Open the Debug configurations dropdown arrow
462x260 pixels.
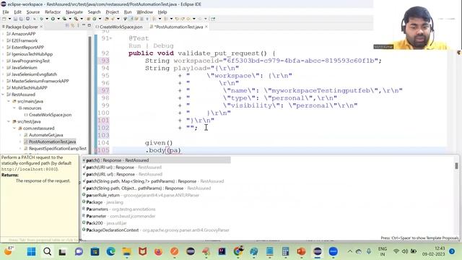tap(47, 19)
